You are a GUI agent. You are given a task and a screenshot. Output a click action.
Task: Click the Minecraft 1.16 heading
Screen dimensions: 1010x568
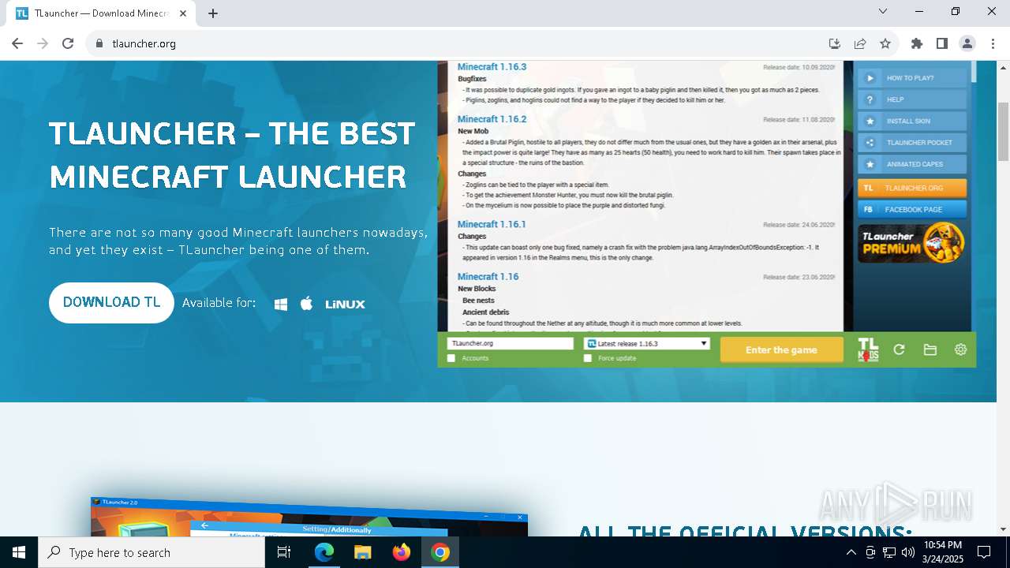488,277
